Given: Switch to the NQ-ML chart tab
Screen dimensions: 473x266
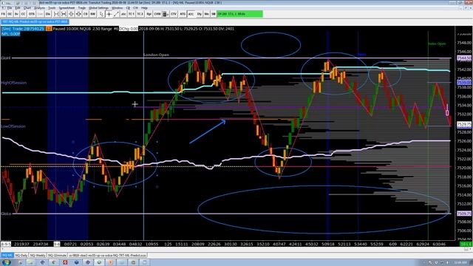Looking at the screenshot, I should click(7, 256).
